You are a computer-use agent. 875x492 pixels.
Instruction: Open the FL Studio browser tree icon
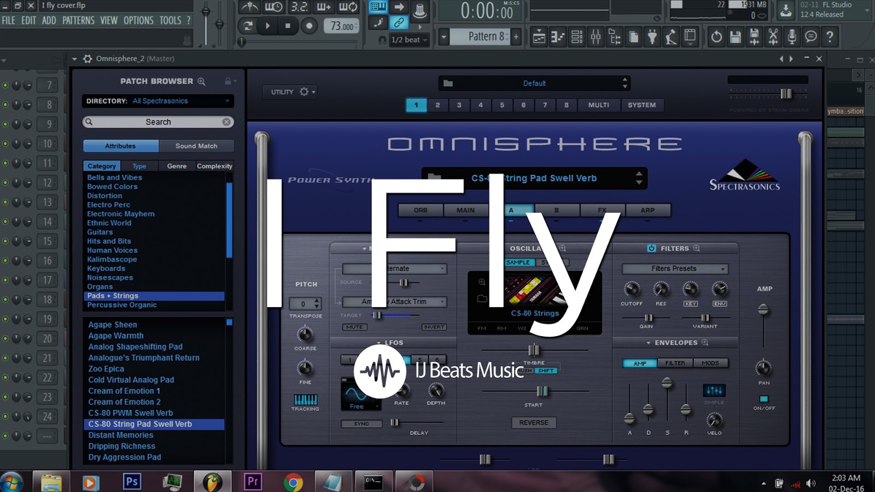[615, 37]
